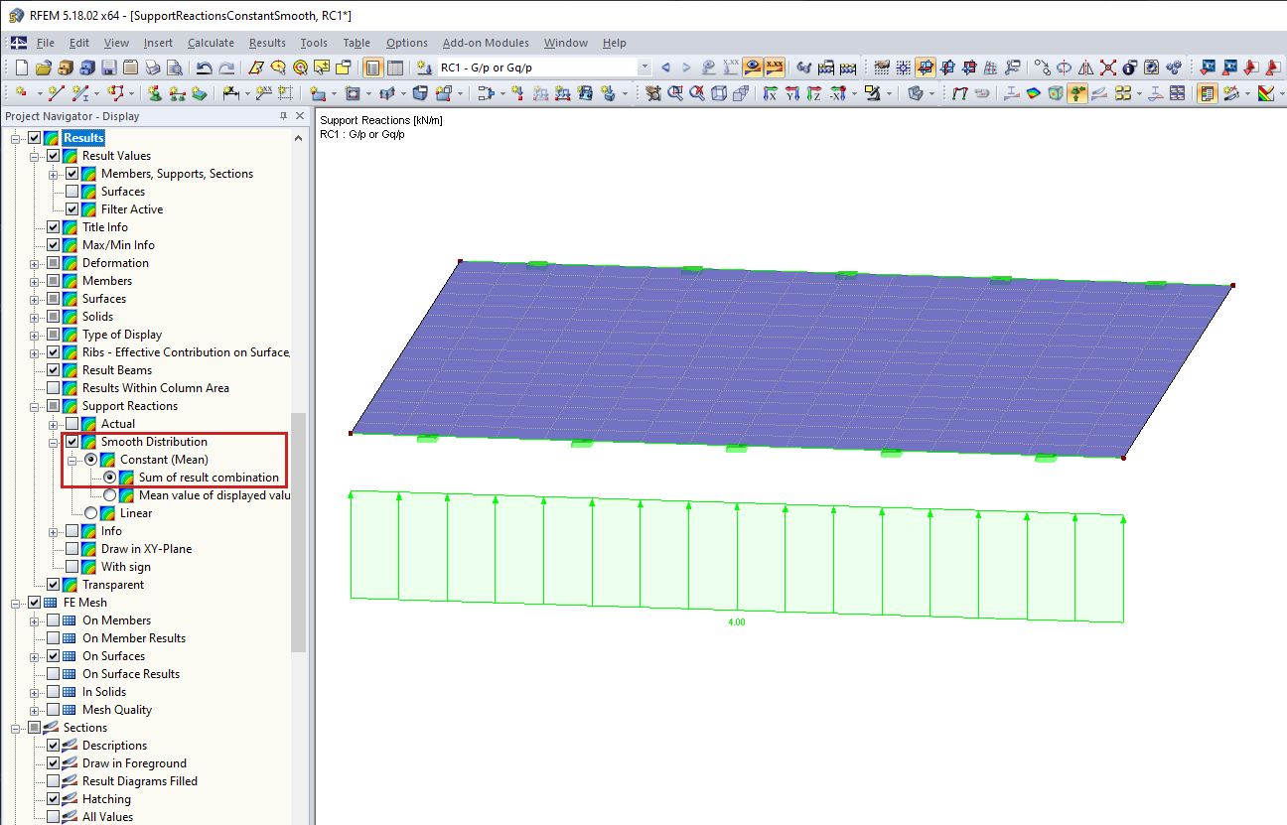Click the 4.00 reaction value label
The image size is (1287, 825).
(736, 622)
